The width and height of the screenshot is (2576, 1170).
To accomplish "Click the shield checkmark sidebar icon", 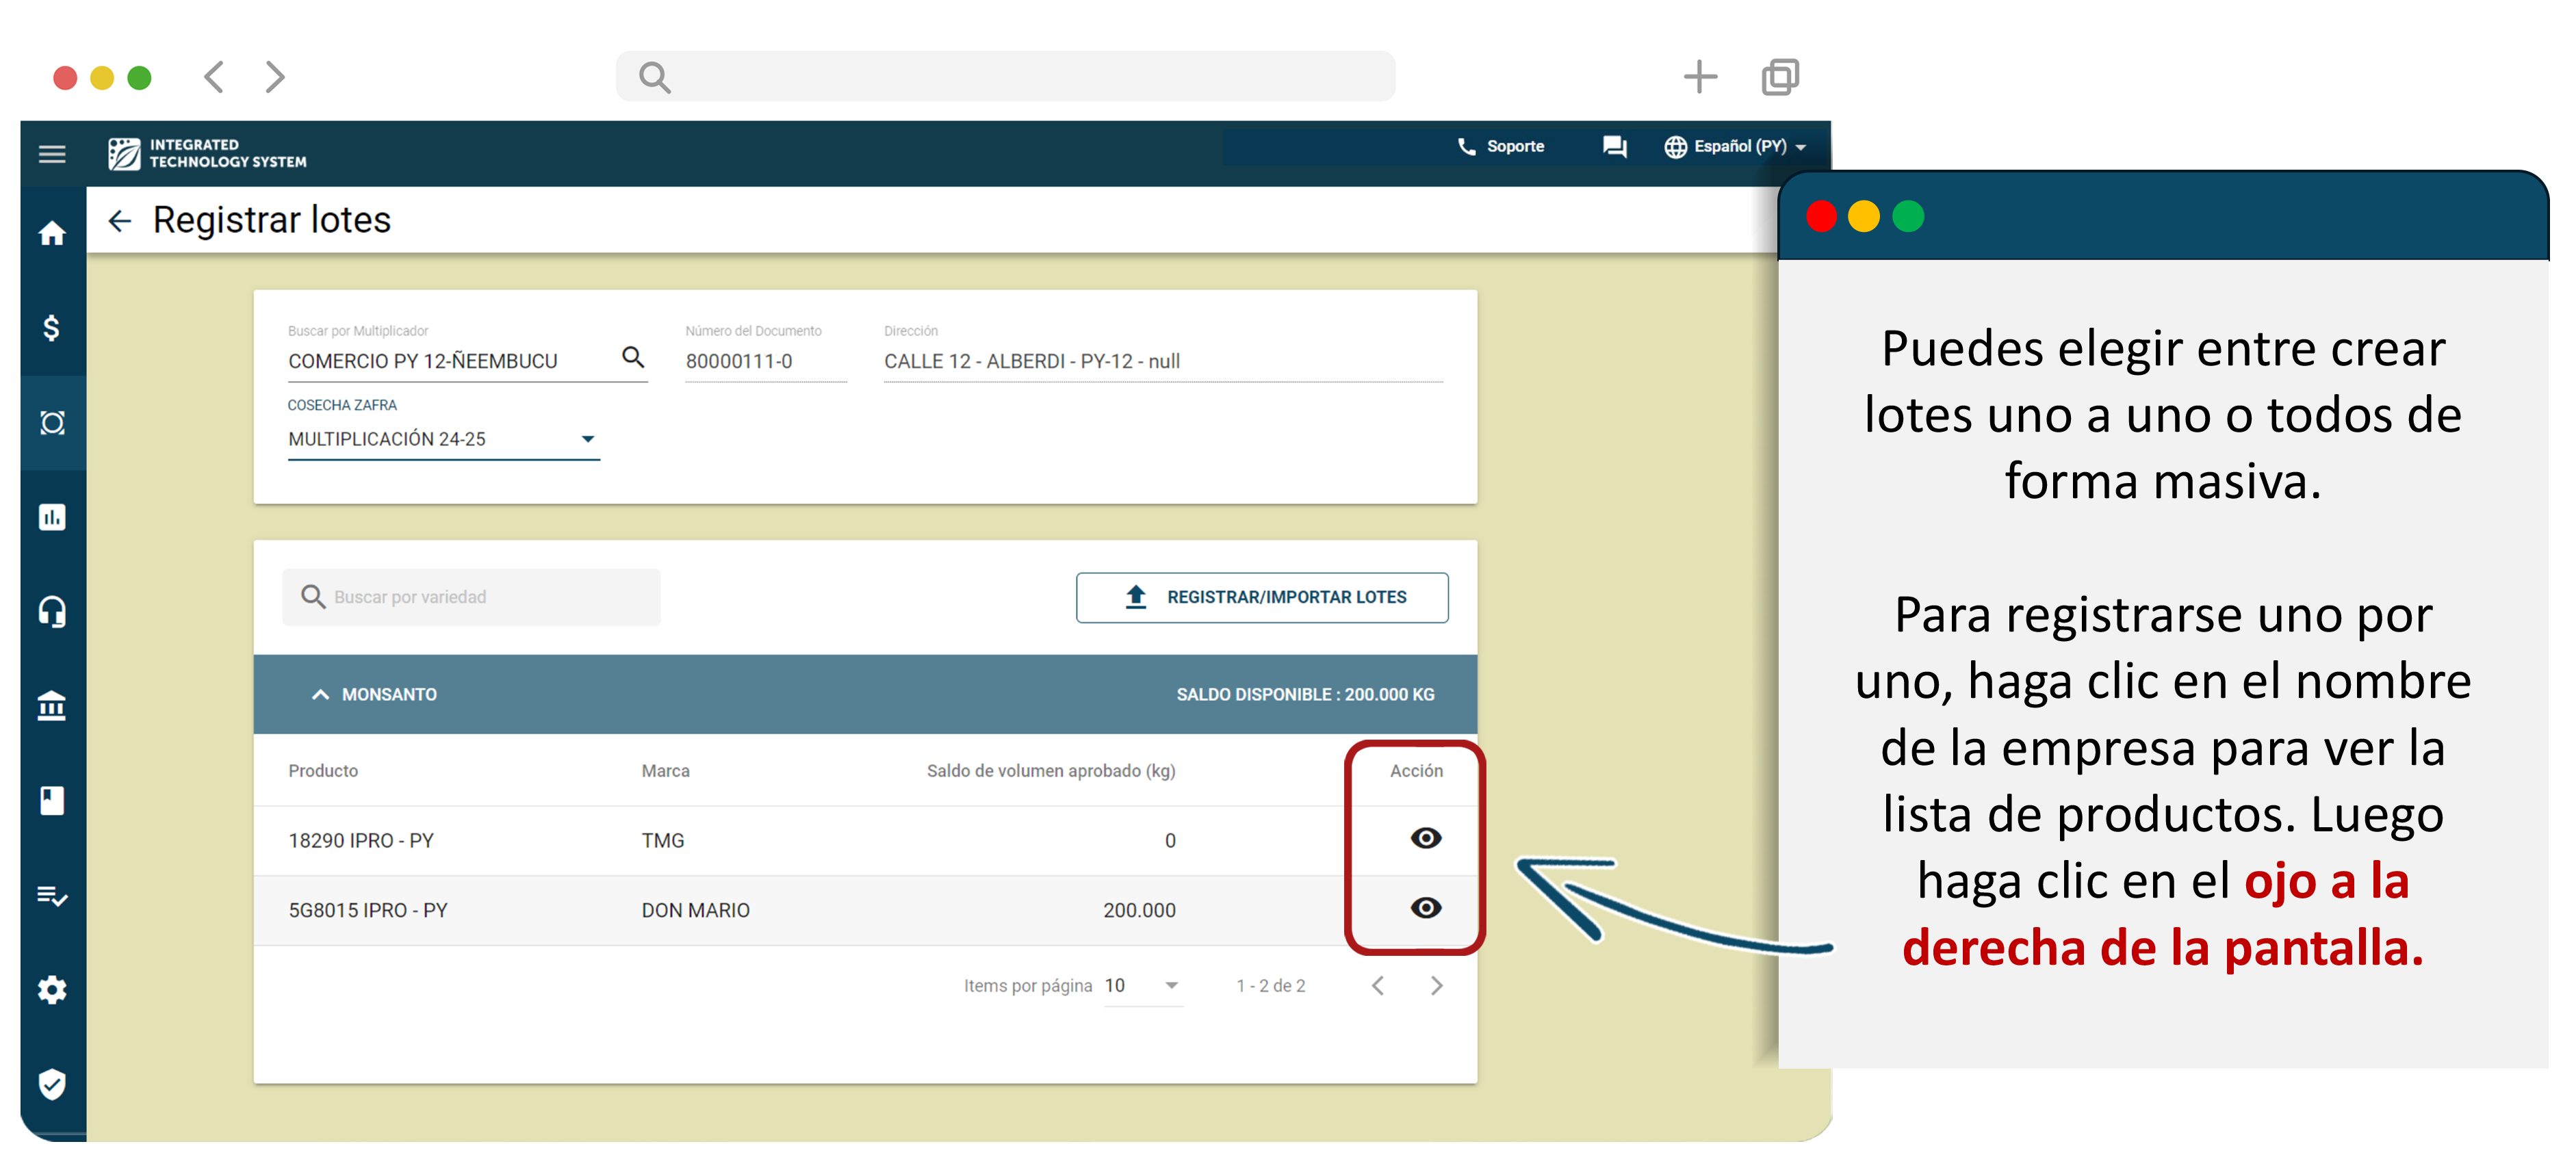I will click(x=52, y=1084).
